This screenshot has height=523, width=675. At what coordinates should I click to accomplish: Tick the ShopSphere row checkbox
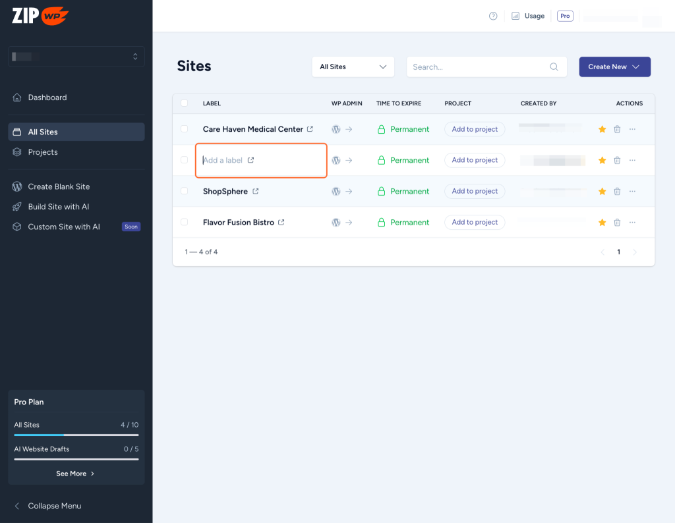point(185,192)
